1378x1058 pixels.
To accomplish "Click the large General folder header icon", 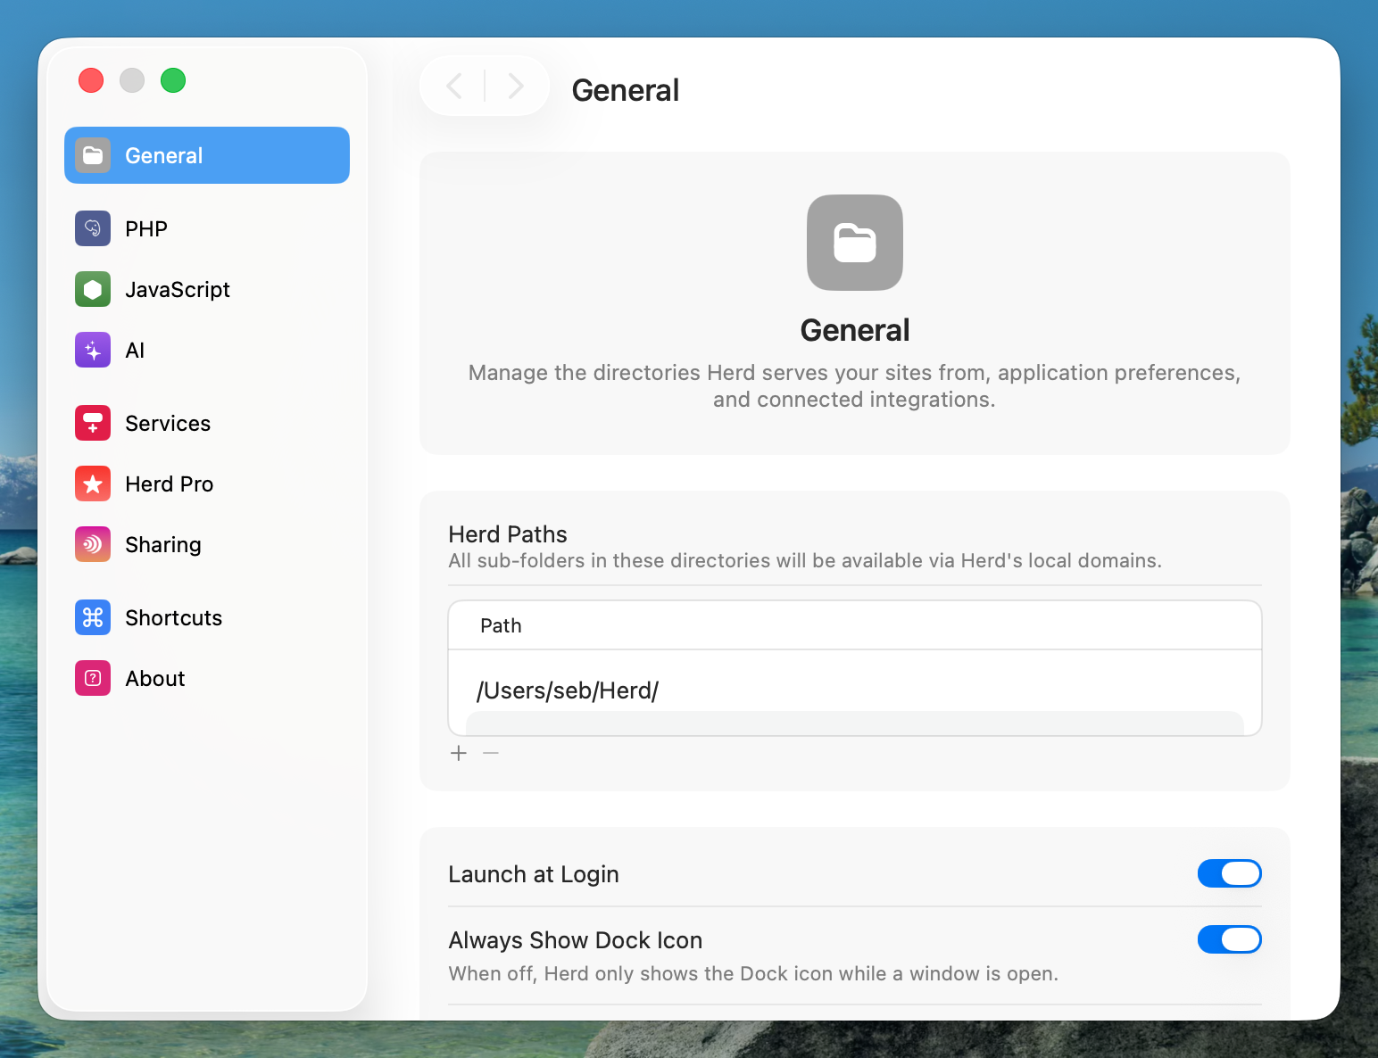I will point(855,243).
